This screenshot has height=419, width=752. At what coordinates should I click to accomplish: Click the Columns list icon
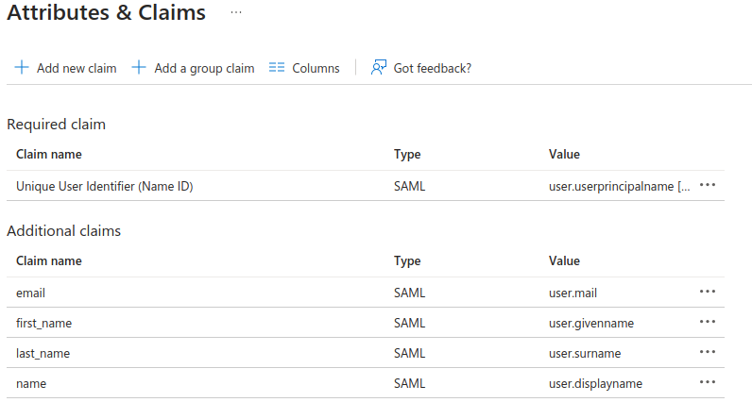(277, 68)
